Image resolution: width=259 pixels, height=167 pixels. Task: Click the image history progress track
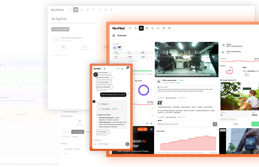click(184, 75)
